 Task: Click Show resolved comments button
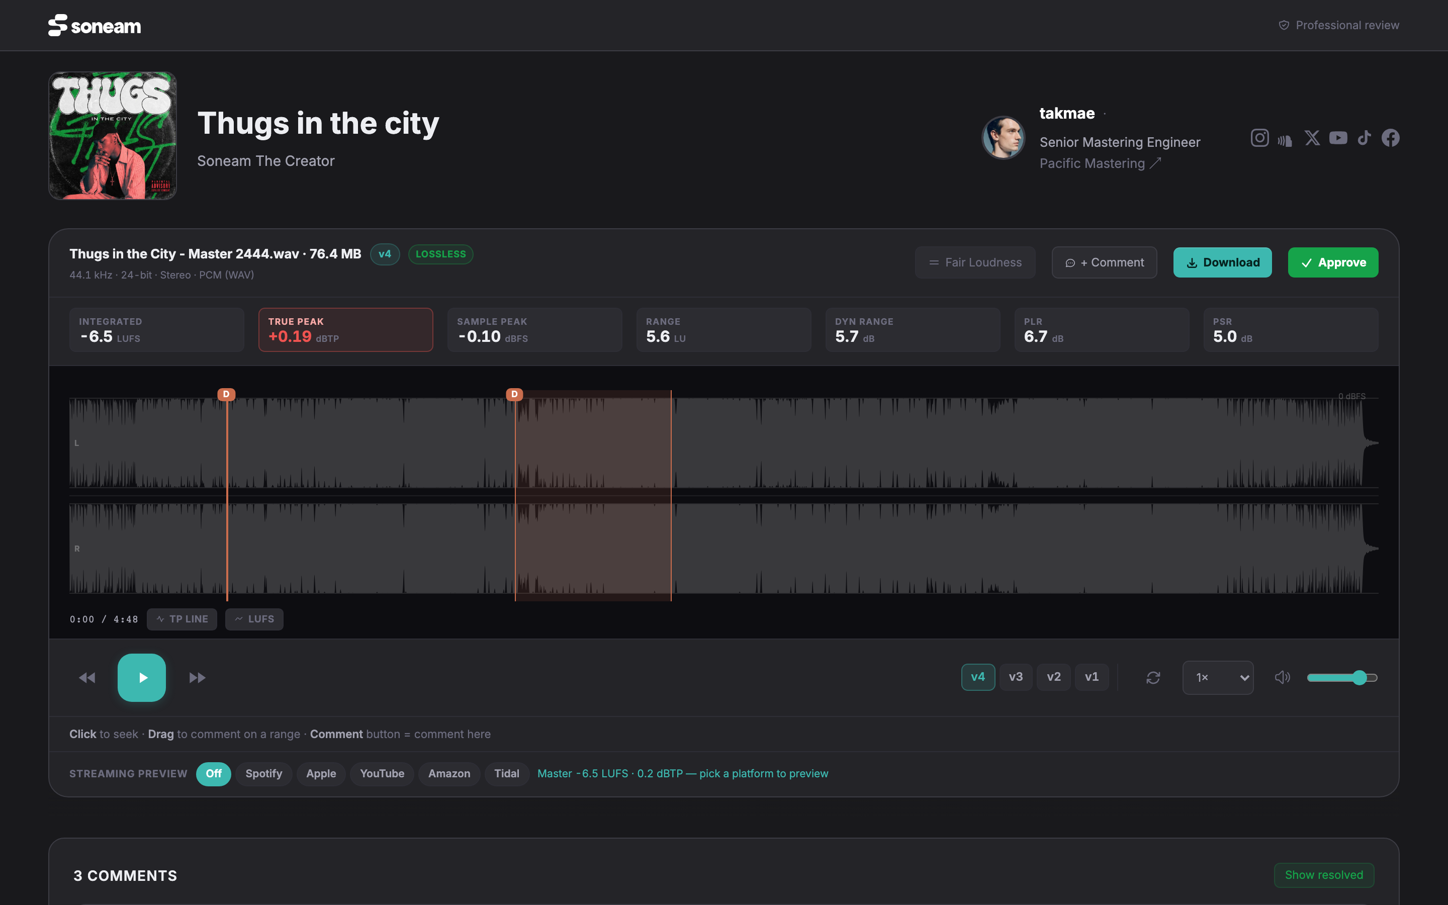click(1324, 875)
